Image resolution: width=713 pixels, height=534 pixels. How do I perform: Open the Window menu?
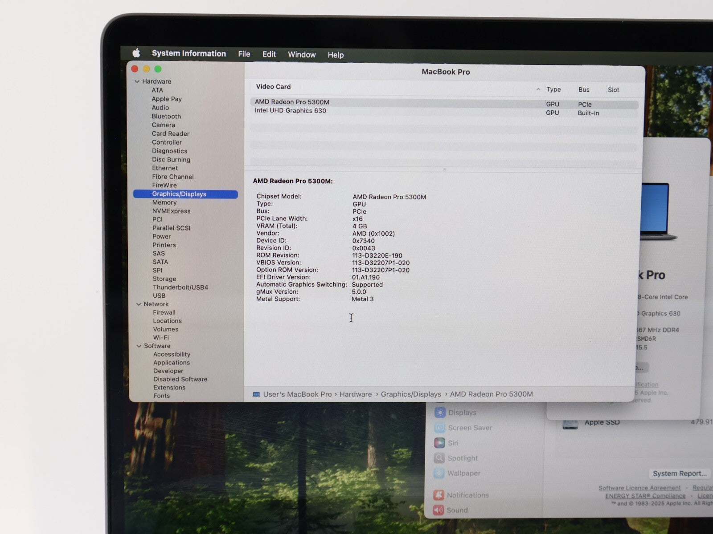[x=302, y=55]
